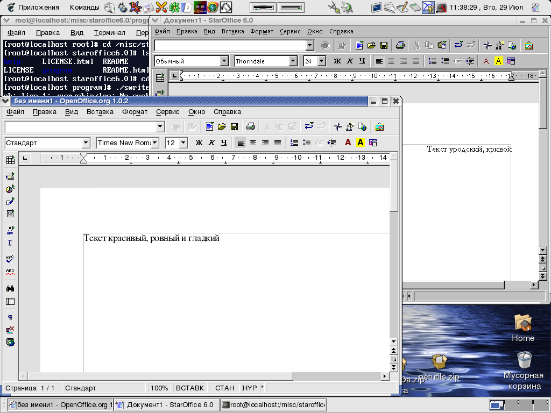Toggle nonprinting characters pilcrow icon in OpenOffice
551x413 pixels.
coord(10,317)
